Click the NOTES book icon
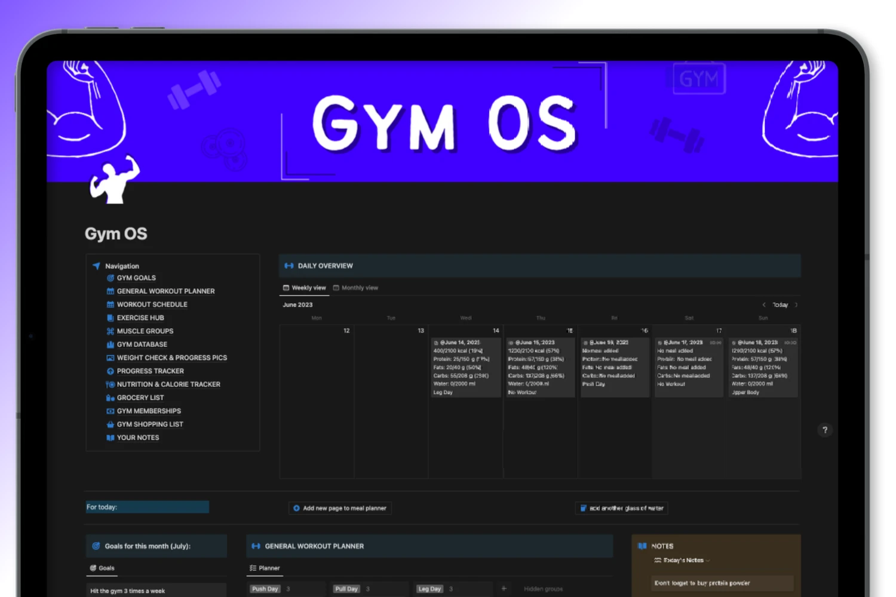 [x=643, y=546]
